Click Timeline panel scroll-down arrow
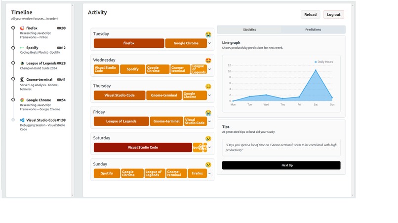 pyautogui.click(x=72, y=195)
